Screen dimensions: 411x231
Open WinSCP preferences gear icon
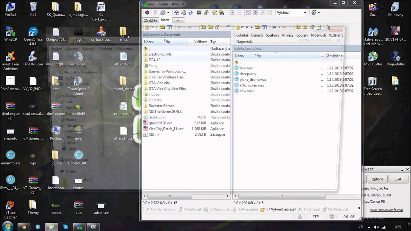pyautogui.click(x=147, y=13)
